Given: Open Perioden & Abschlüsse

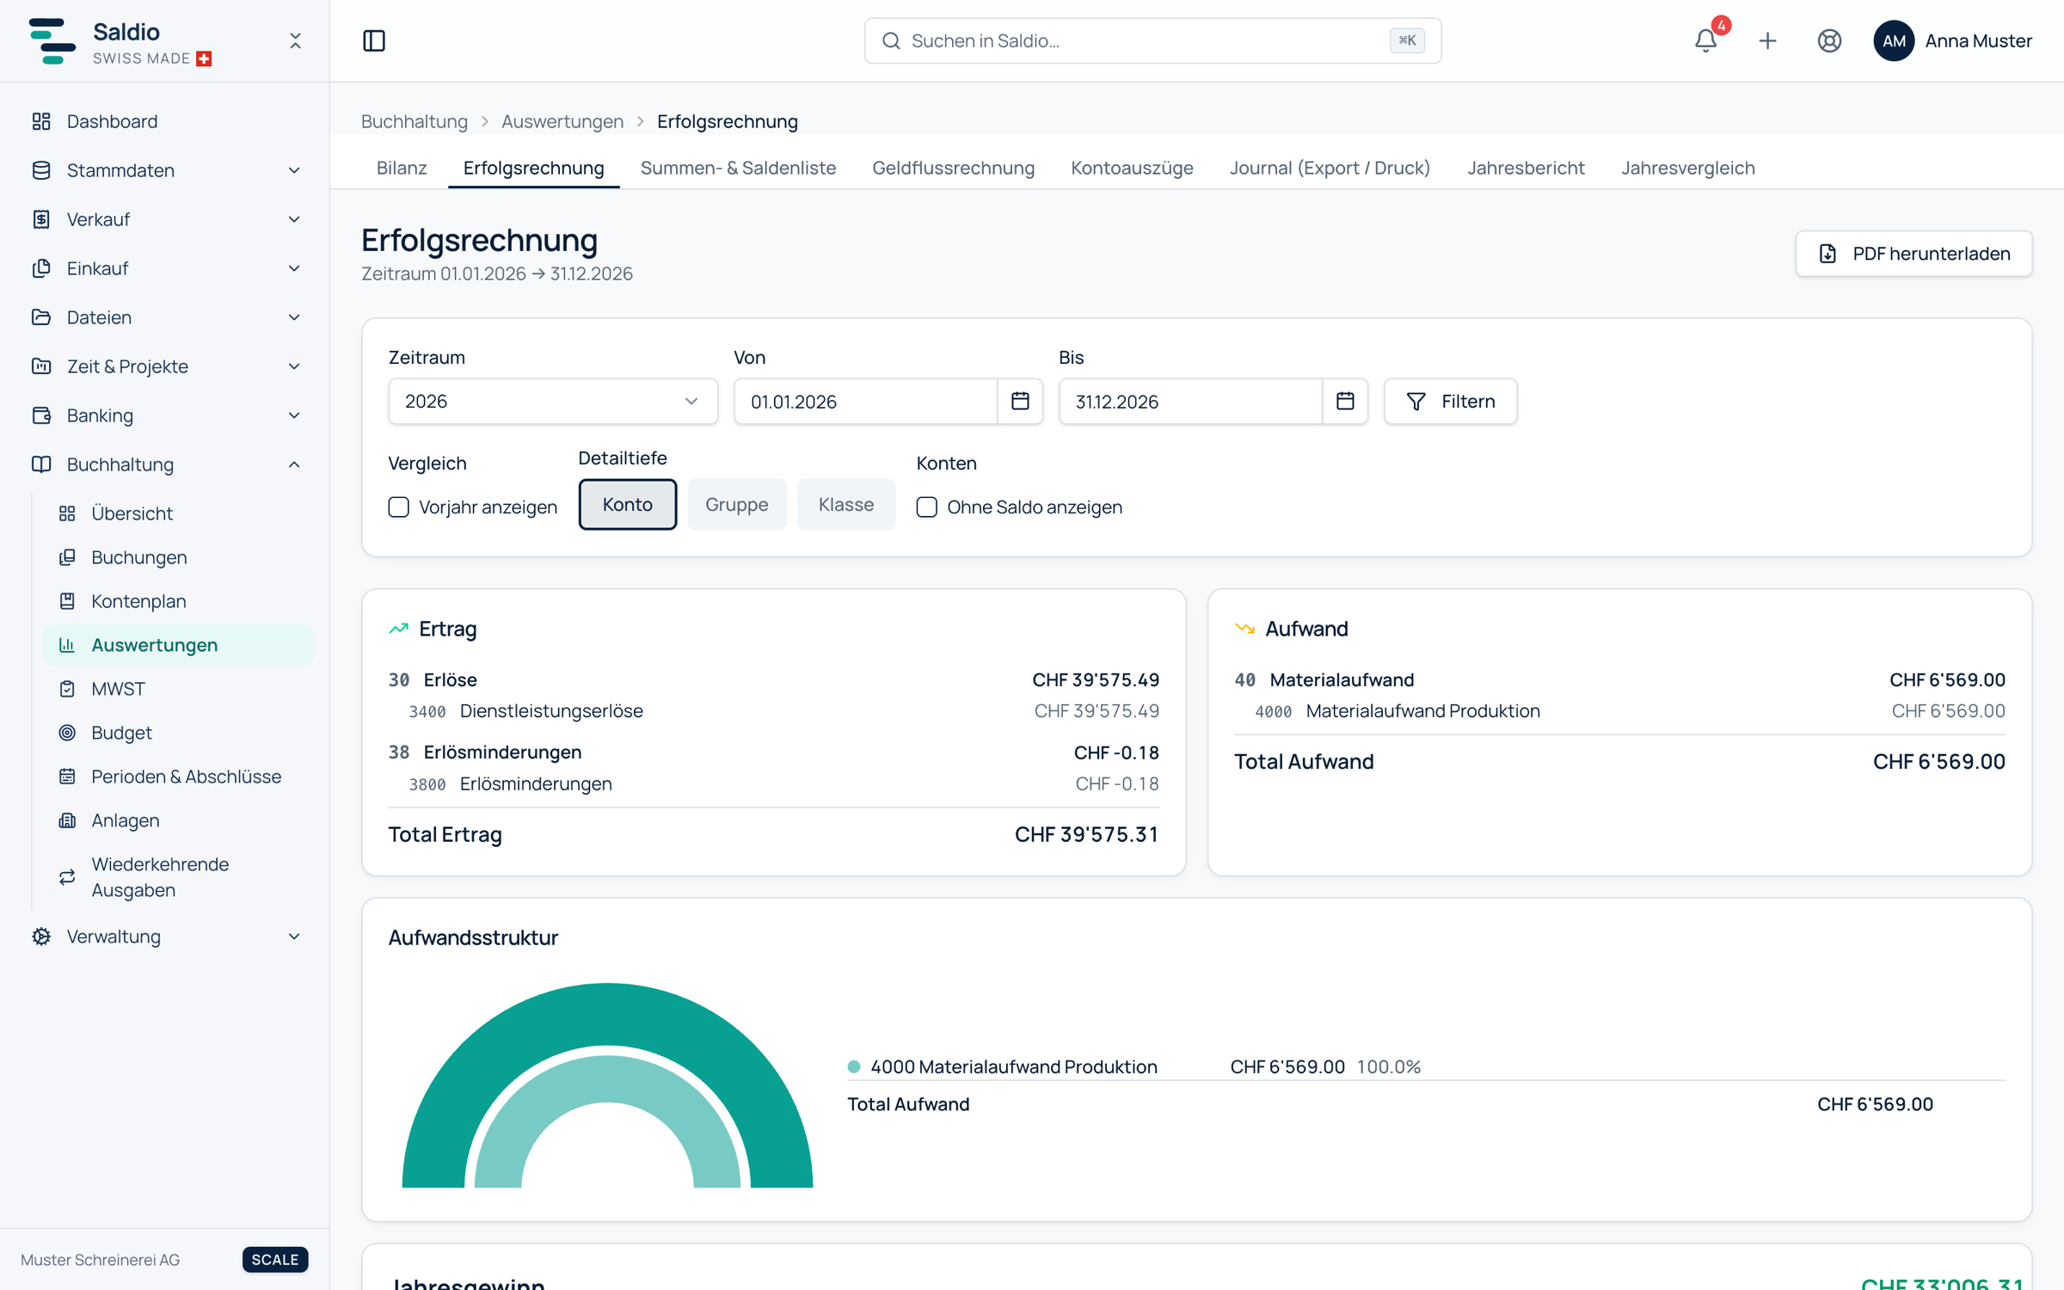Looking at the screenshot, I should [177, 777].
